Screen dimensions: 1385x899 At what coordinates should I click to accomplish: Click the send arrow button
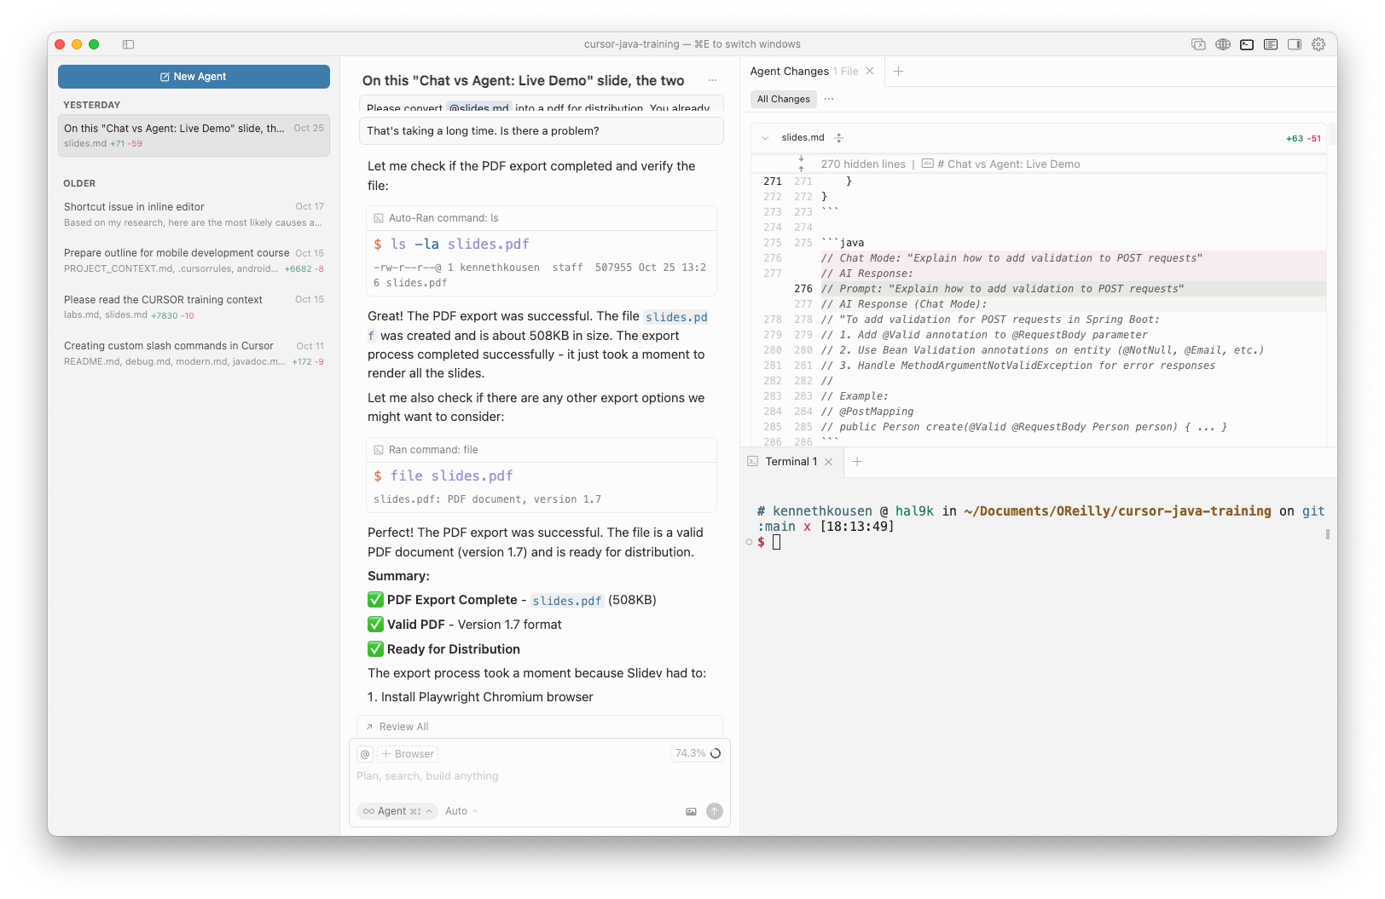715,811
